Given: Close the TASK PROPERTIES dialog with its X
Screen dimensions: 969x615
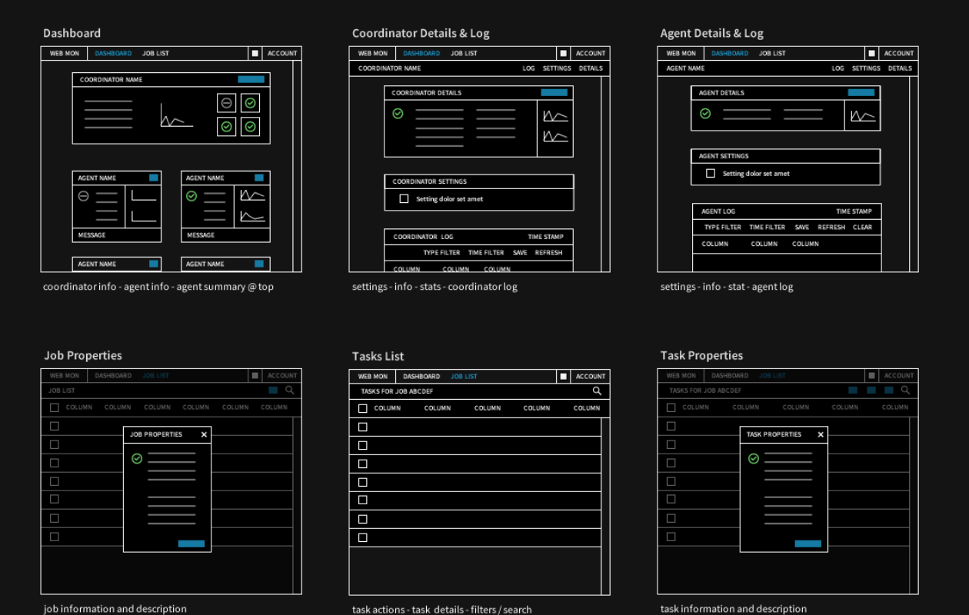Looking at the screenshot, I should (x=821, y=435).
